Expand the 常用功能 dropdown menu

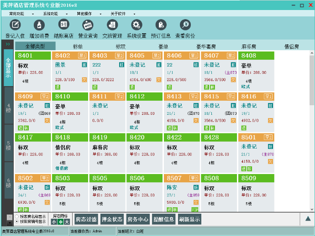[x=20, y=14]
